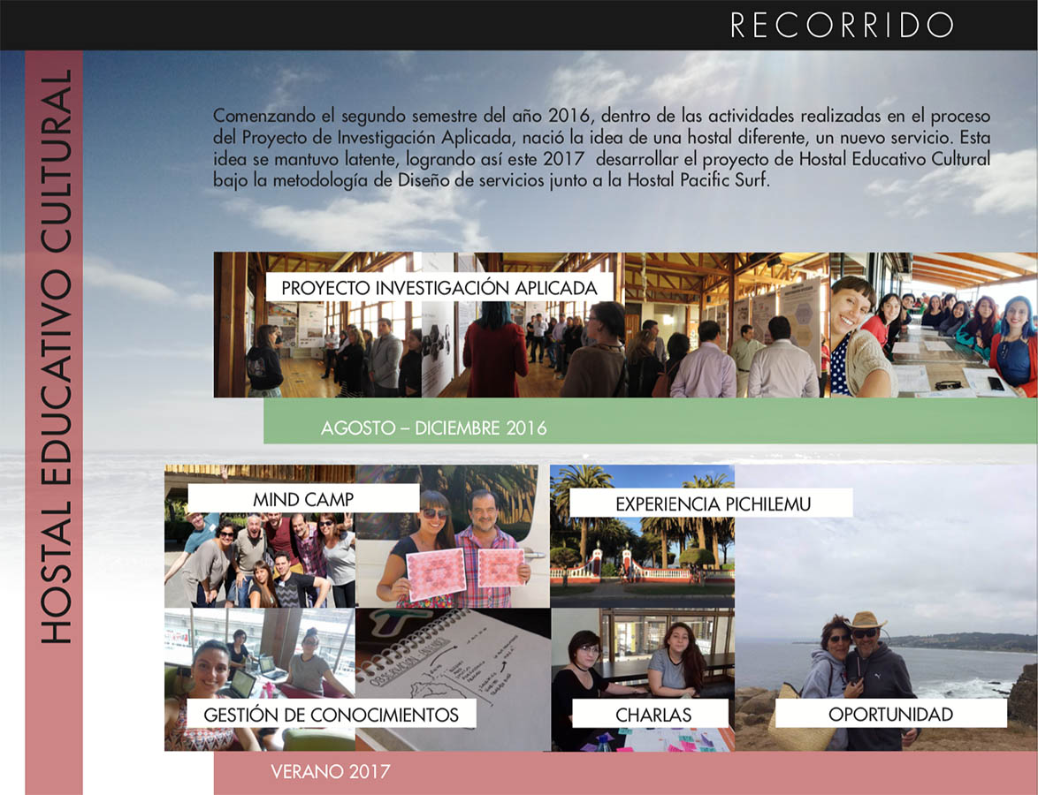
Task: Click the PROYECTO INVESTIGACIÓN APLICADA label
Action: (x=439, y=288)
